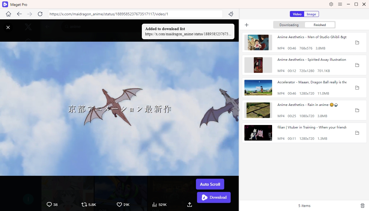Navigate back in the browser
Screen dimensions: 369x211
click(19, 14)
